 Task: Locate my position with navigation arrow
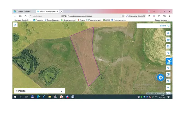click(168, 68)
